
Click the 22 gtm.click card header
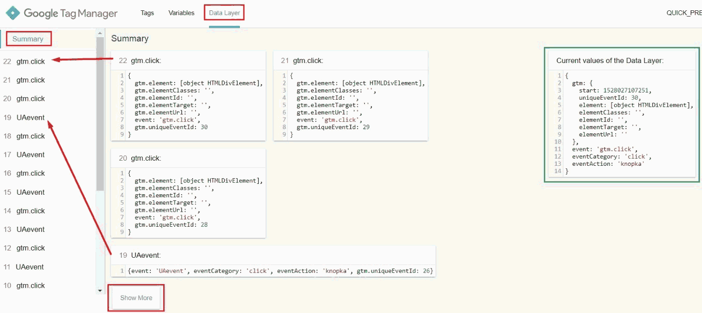click(x=189, y=60)
